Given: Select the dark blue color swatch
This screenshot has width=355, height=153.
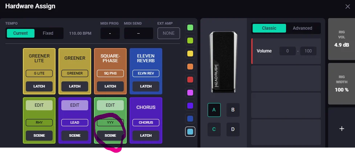Looking at the screenshot, I should tap(190, 119).
